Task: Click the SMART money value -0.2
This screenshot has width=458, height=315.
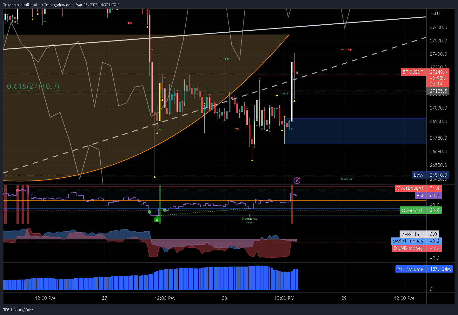Action: click(434, 241)
